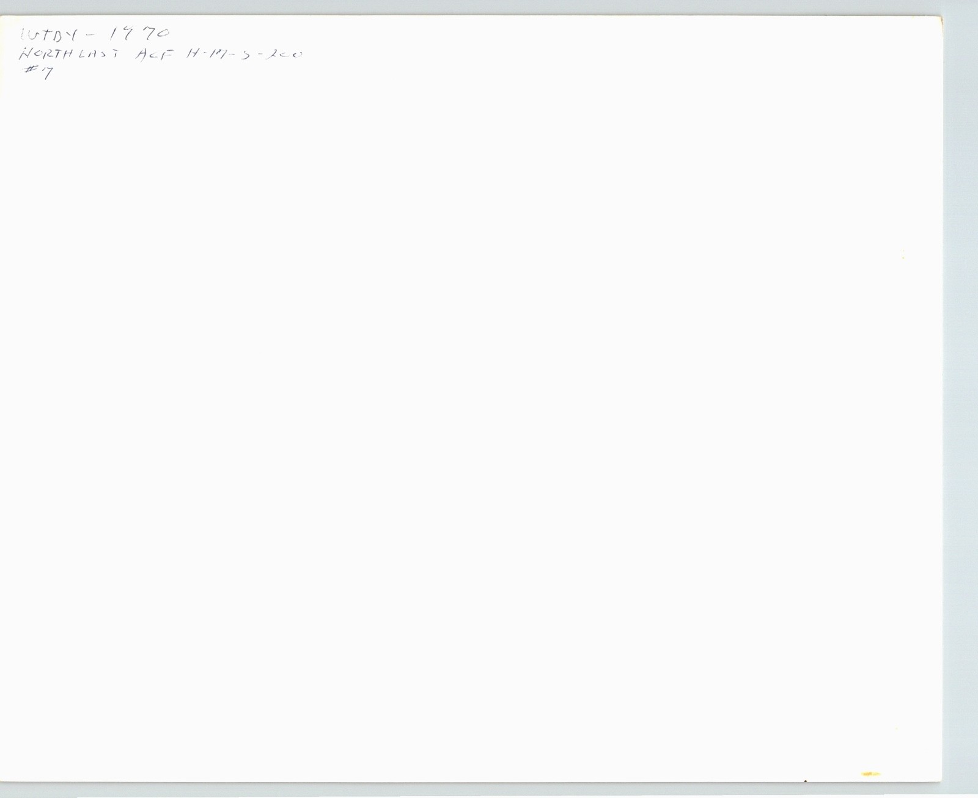Click the faint specks near right edge
This screenshot has height=798, width=978.
[x=903, y=254]
